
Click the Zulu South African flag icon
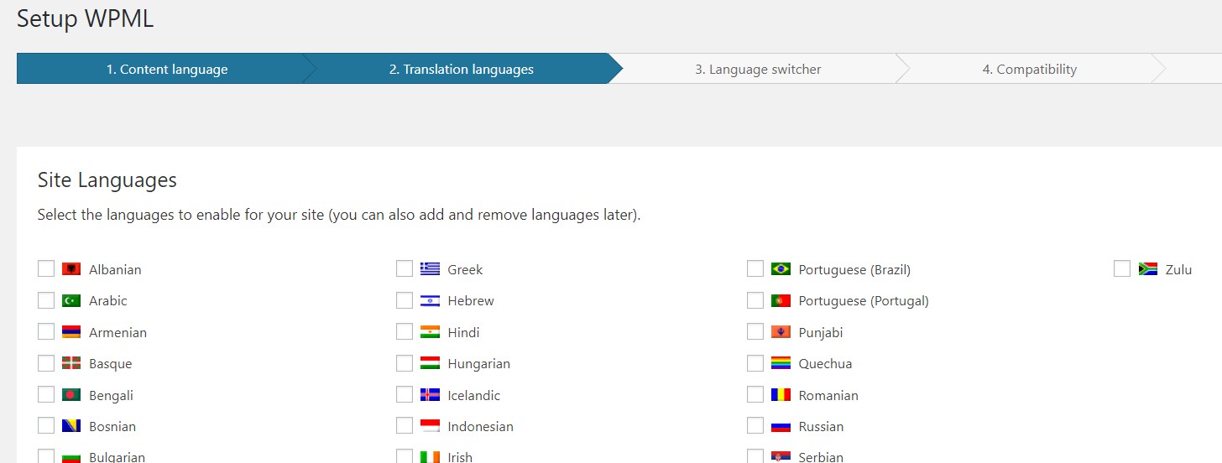tap(1147, 269)
